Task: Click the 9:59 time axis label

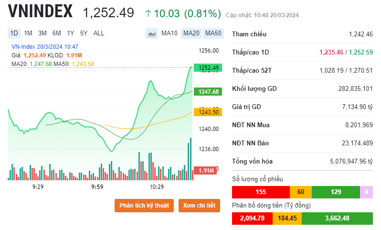Action: coord(97,187)
